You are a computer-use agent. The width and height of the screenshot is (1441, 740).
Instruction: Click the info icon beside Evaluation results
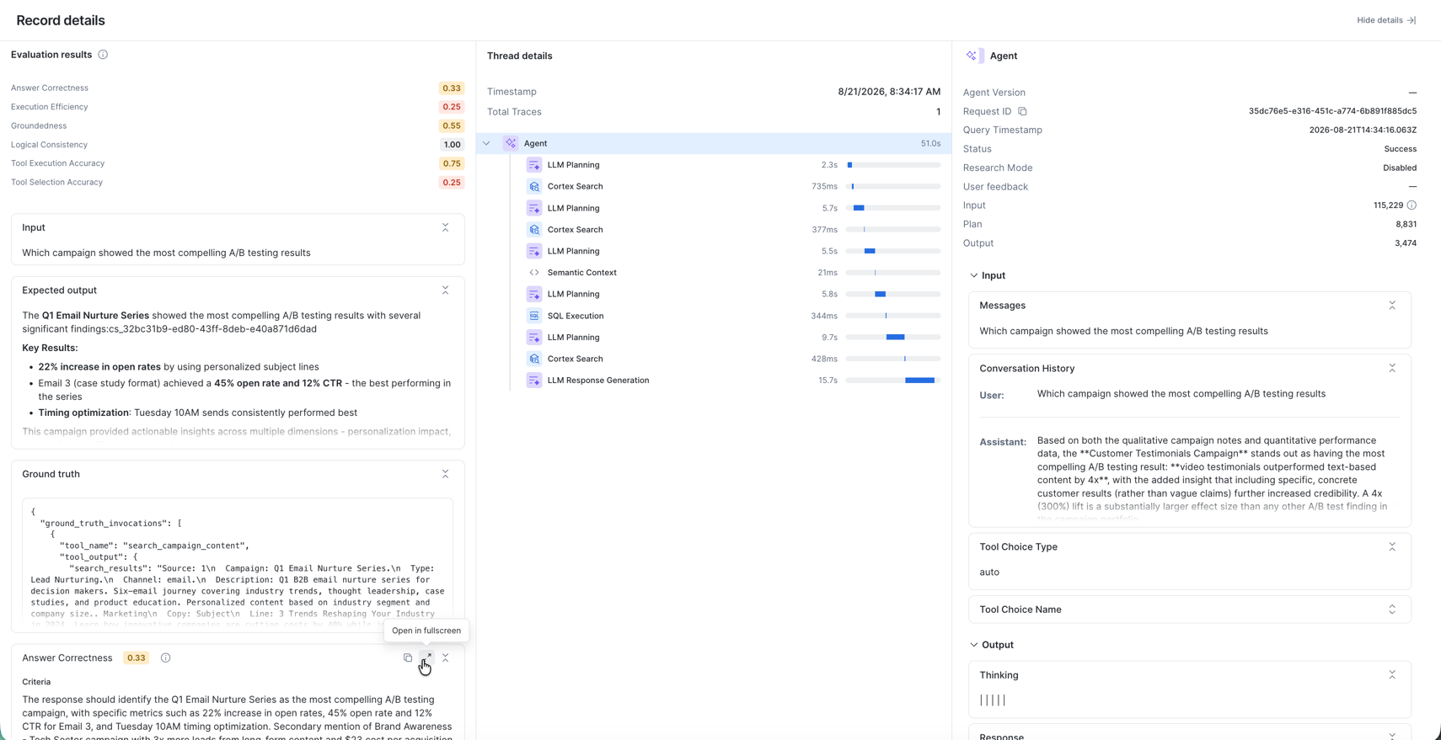point(103,55)
